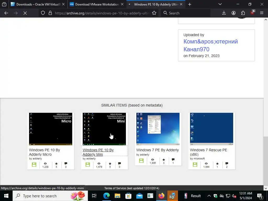Open Task View on taskbar
268x201 pixels.
(94, 196)
